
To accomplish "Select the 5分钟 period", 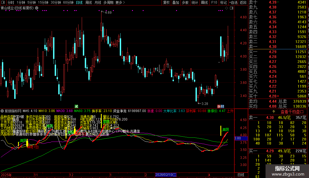I will click(x=31, y=2).
